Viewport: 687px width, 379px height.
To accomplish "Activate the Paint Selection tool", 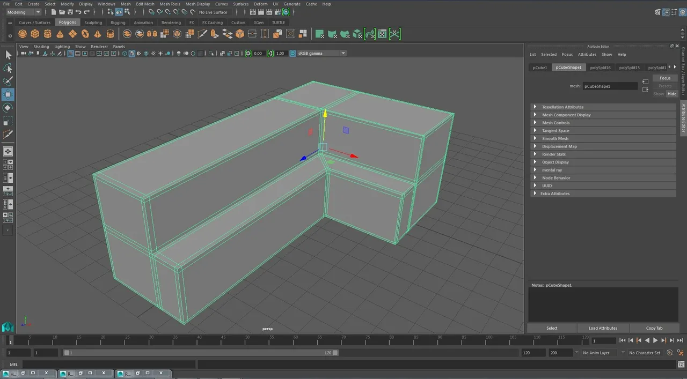I will tap(8, 81).
